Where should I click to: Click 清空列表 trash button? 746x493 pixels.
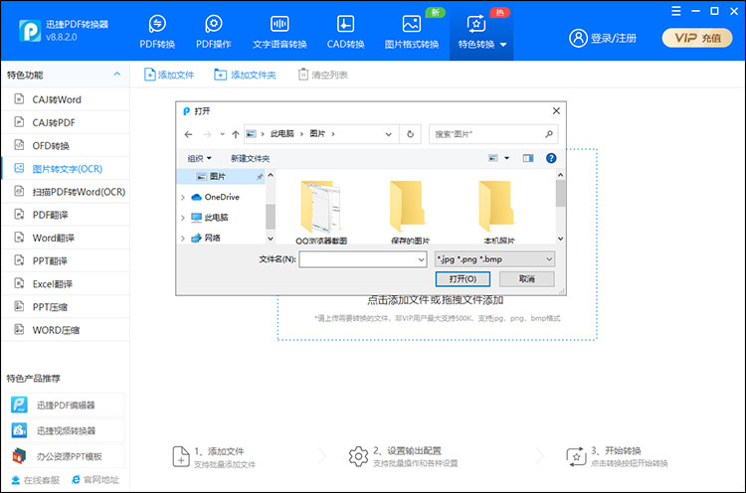point(322,75)
